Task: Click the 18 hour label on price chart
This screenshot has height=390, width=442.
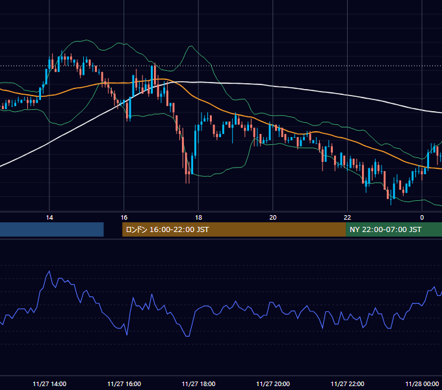Action: (198, 218)
